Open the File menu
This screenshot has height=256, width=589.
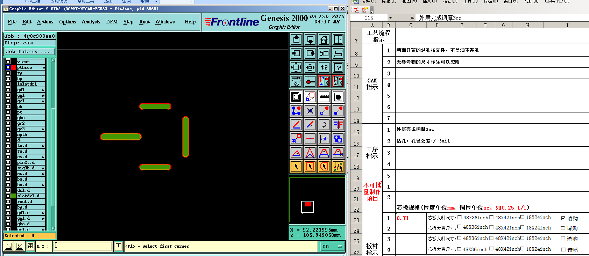[12, 22]
